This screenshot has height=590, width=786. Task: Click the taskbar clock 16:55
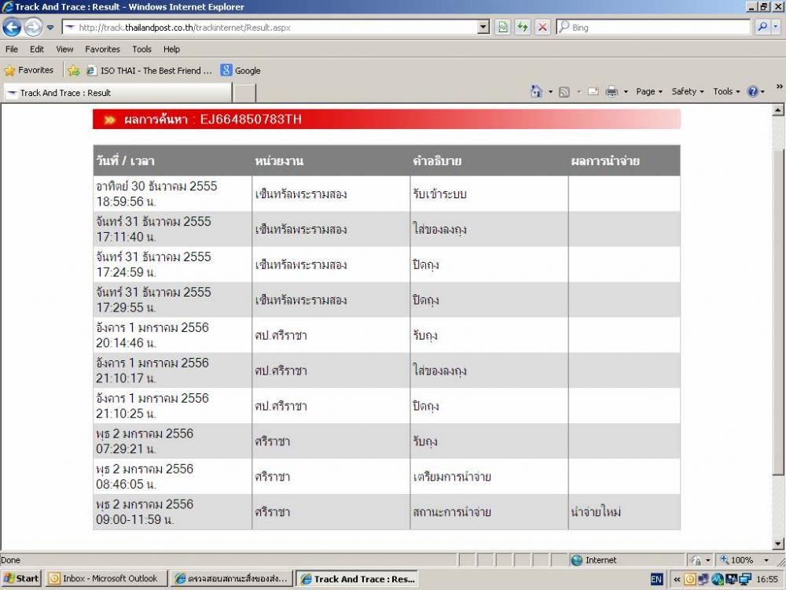coord(767,579)
